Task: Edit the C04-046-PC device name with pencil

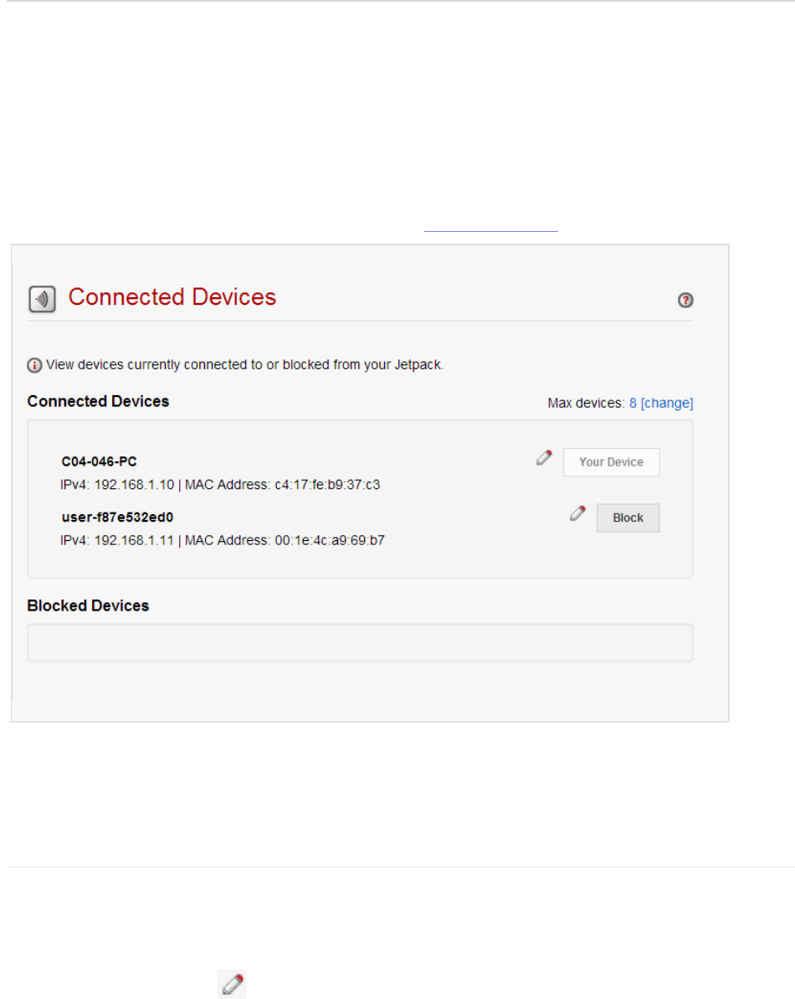Action: coord(544,457)
